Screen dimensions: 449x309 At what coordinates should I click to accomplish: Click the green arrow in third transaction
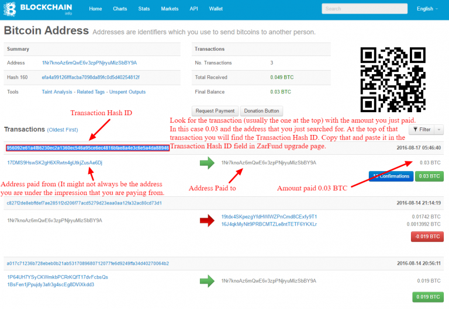tap(208, 280)
